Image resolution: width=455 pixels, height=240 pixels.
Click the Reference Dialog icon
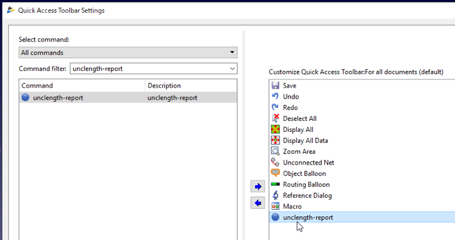pyautogui.click(x=276, y=195)
